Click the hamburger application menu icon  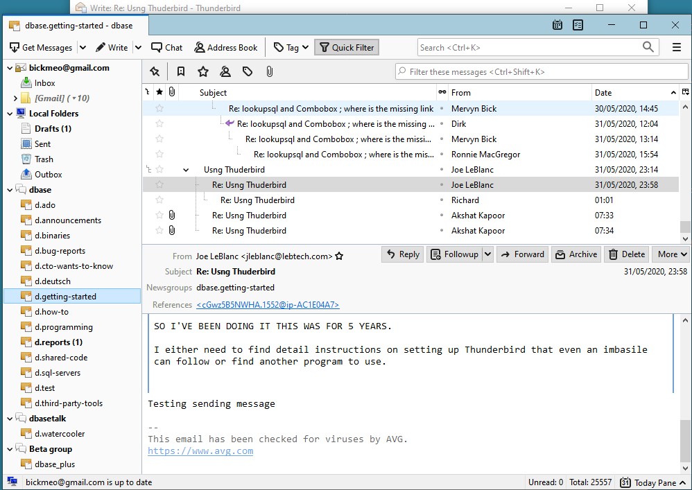(x=677, y=47)
